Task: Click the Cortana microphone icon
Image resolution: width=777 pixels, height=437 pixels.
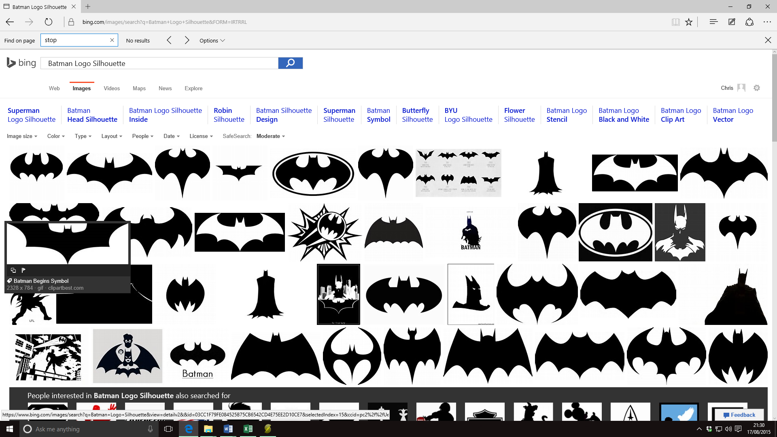Action: pyautogui.click(x=150, y=429)
